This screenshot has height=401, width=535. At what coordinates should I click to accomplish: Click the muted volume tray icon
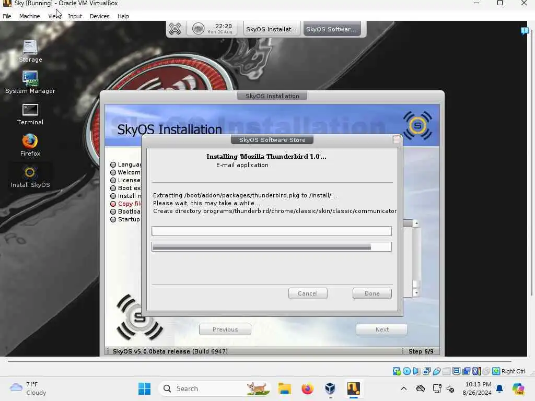click(x=450, y=388)
